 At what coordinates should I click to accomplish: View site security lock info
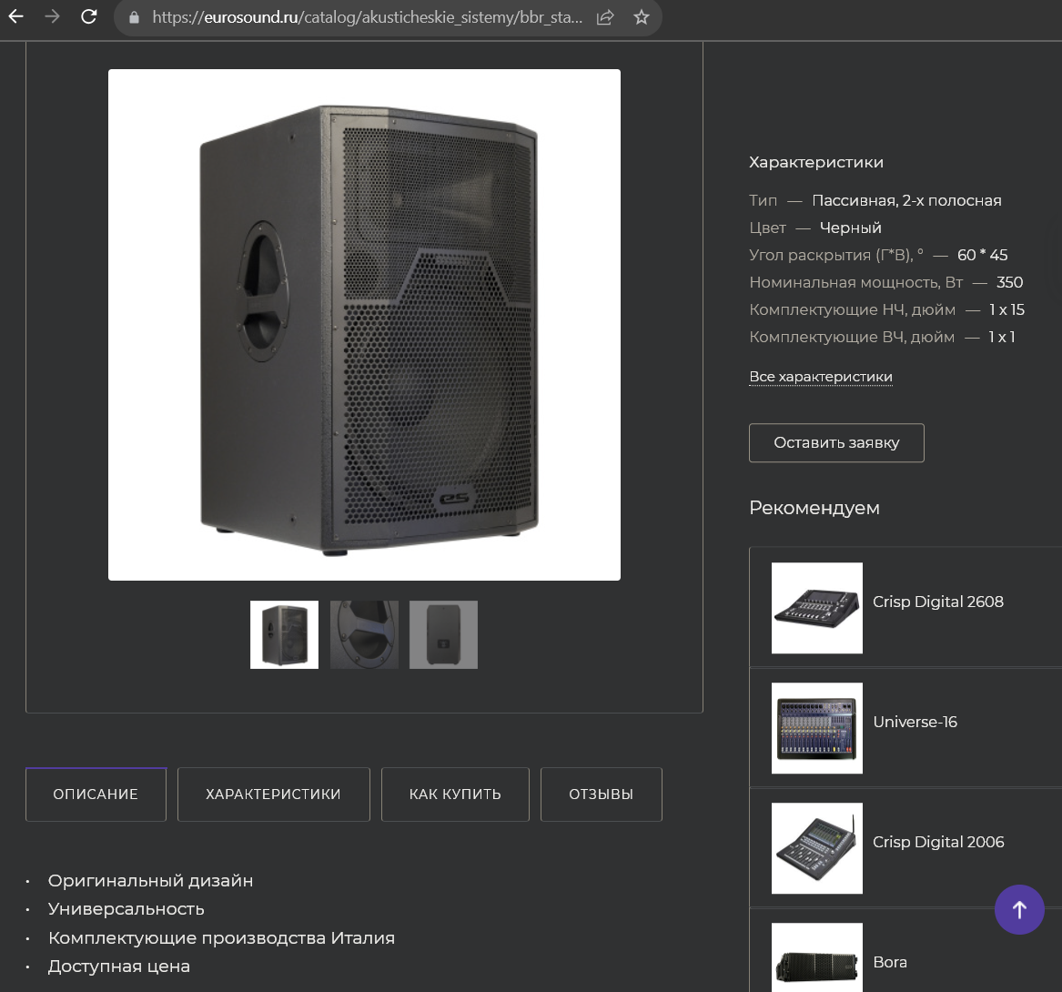pos(134,17)
